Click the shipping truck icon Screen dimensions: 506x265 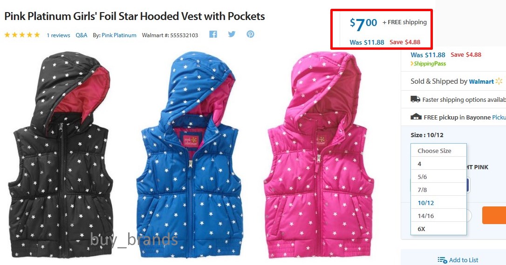point(415,99)
